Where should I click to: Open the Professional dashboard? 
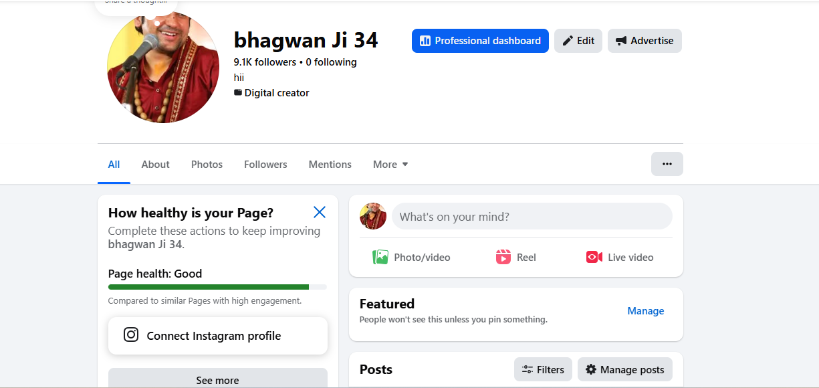pyautogui.click(x=480, y=41)
